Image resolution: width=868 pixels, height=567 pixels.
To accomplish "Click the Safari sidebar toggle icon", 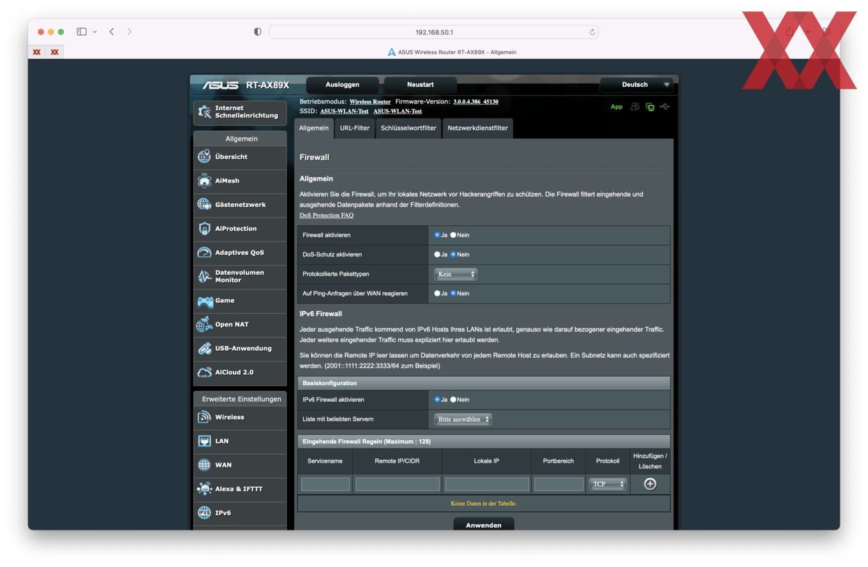I will 82,31.
